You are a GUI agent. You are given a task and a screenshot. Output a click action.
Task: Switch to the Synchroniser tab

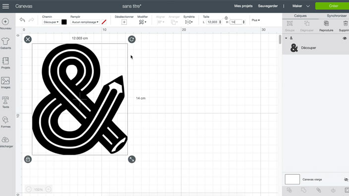click(x=337, y=16)
